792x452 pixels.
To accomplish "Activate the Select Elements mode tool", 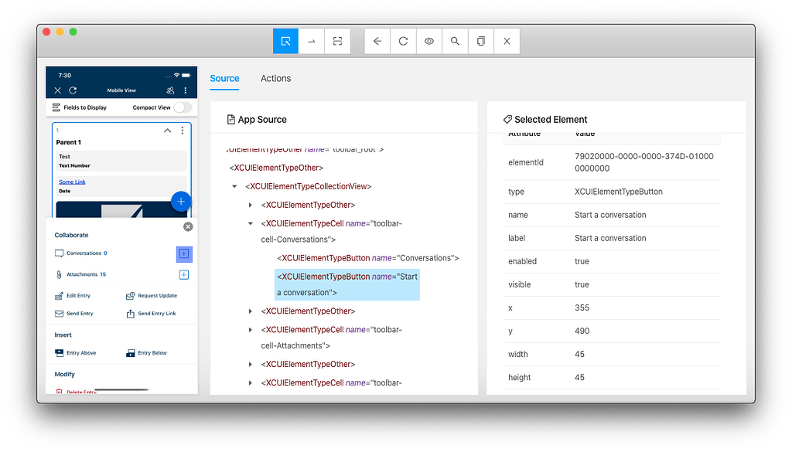I will [285, 41].
